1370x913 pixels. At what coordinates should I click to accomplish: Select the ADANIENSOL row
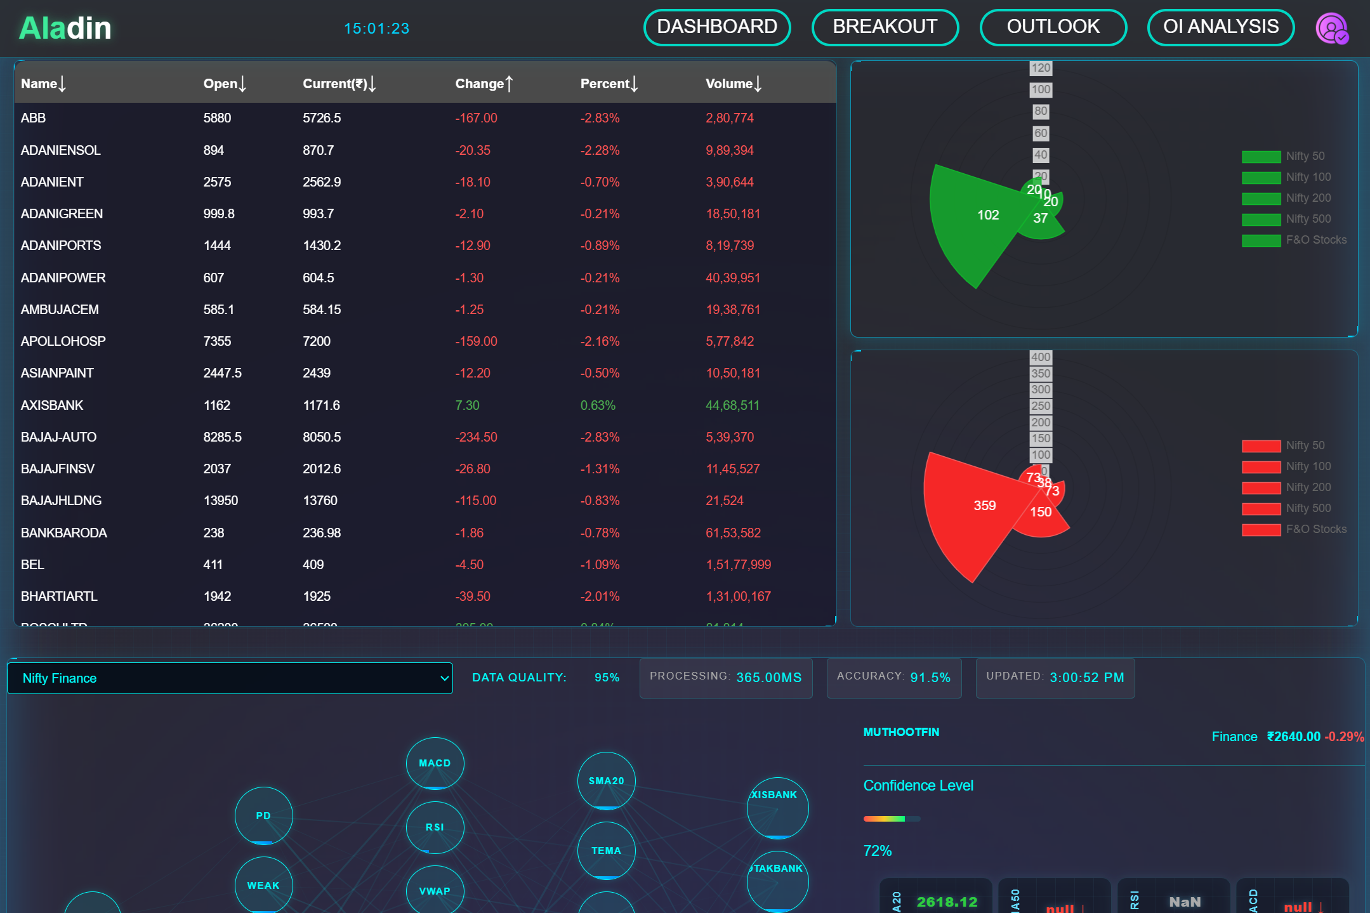tap(425, 150)
